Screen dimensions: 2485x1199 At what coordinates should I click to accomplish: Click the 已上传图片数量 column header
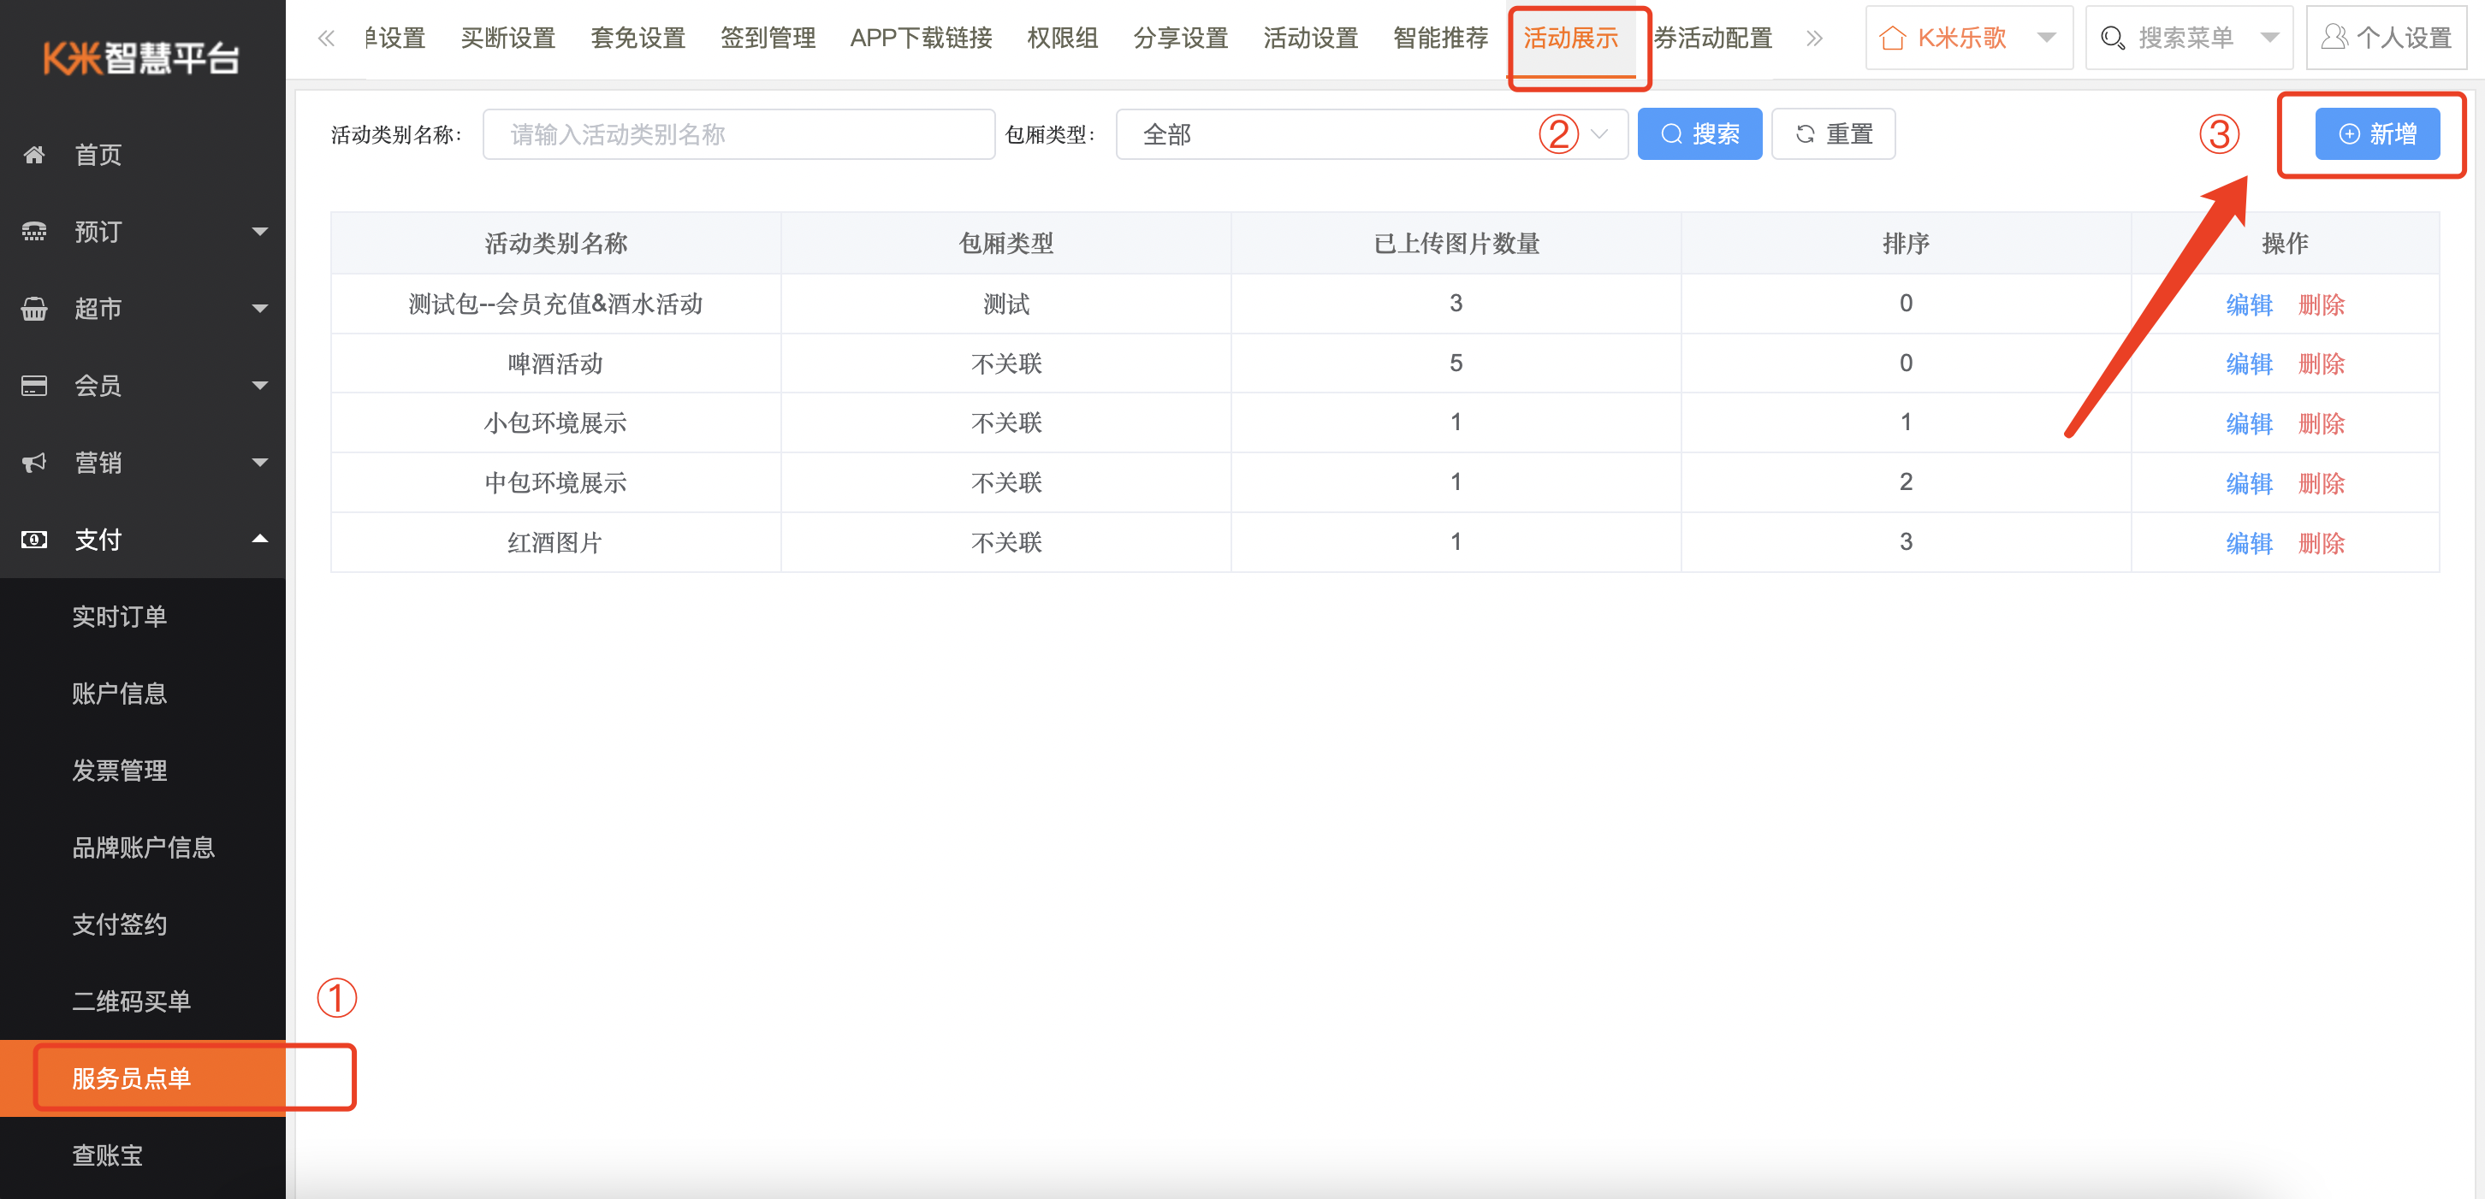click(1456, 244)
